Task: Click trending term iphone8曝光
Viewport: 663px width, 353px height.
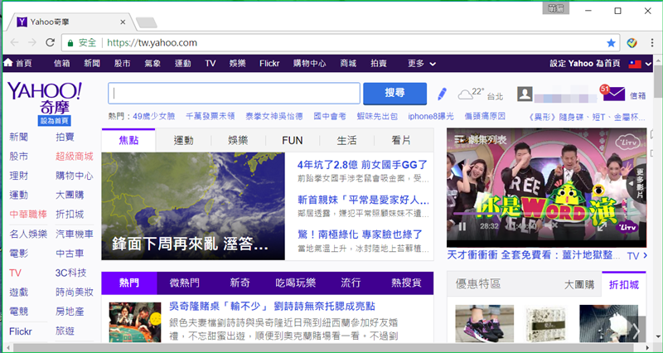Action: coord(431,116)
